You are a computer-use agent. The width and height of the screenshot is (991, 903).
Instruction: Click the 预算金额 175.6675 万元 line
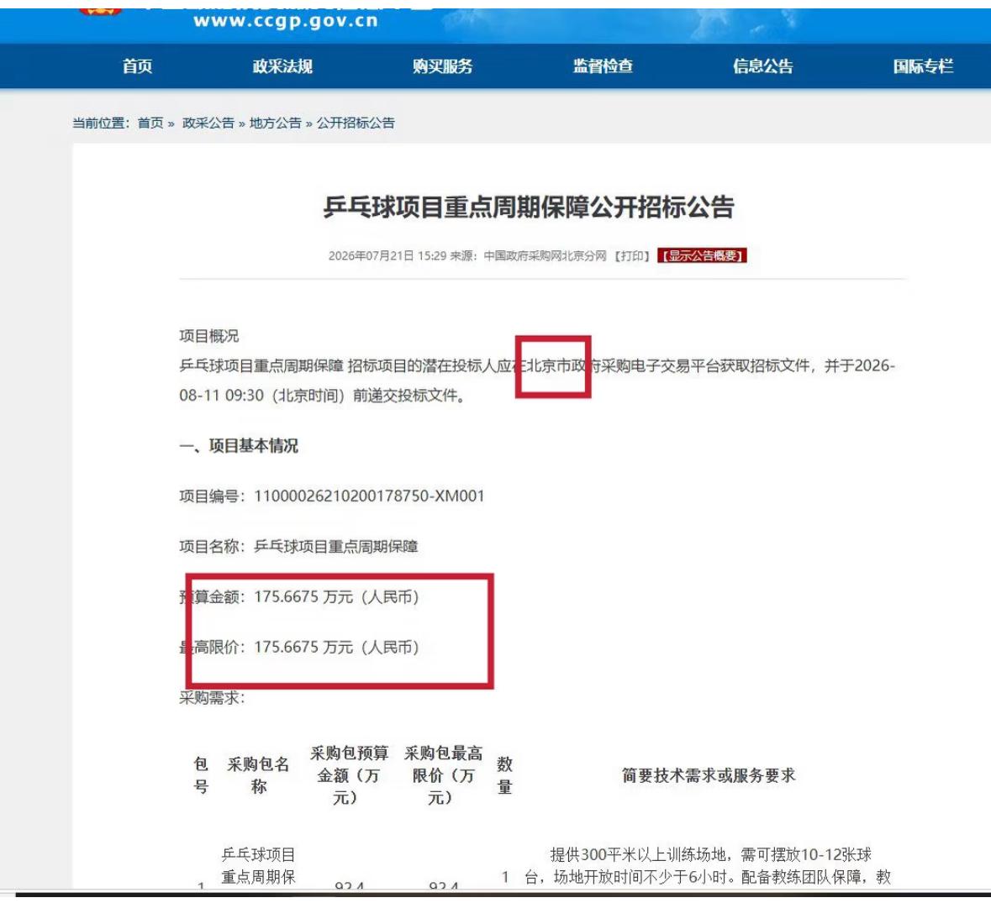click(x=299, y=596)
